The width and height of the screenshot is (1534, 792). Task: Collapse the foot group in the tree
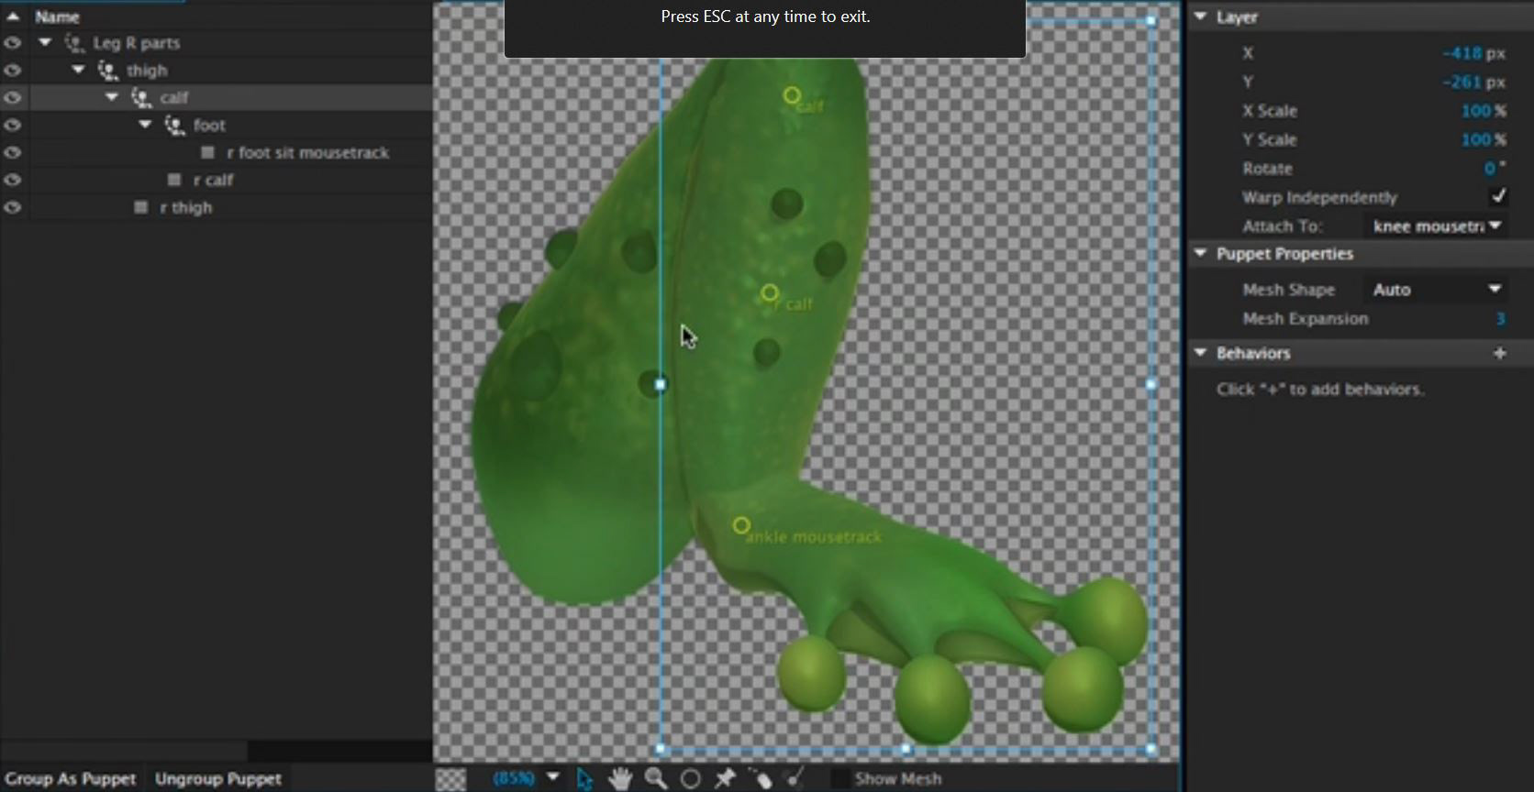(145, 125)
